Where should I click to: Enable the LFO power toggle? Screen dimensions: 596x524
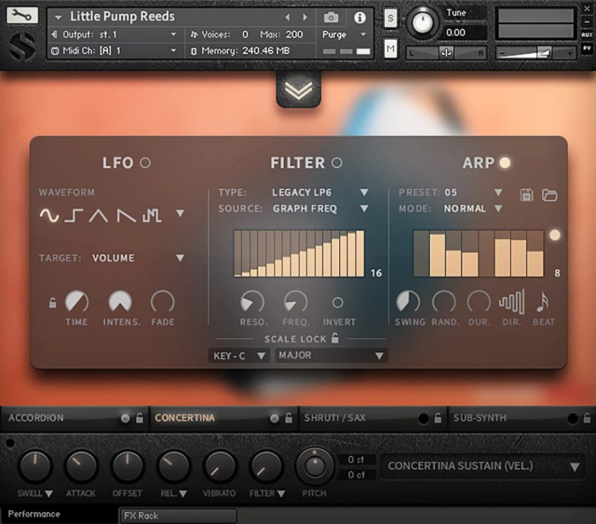[x=145, y=163]
